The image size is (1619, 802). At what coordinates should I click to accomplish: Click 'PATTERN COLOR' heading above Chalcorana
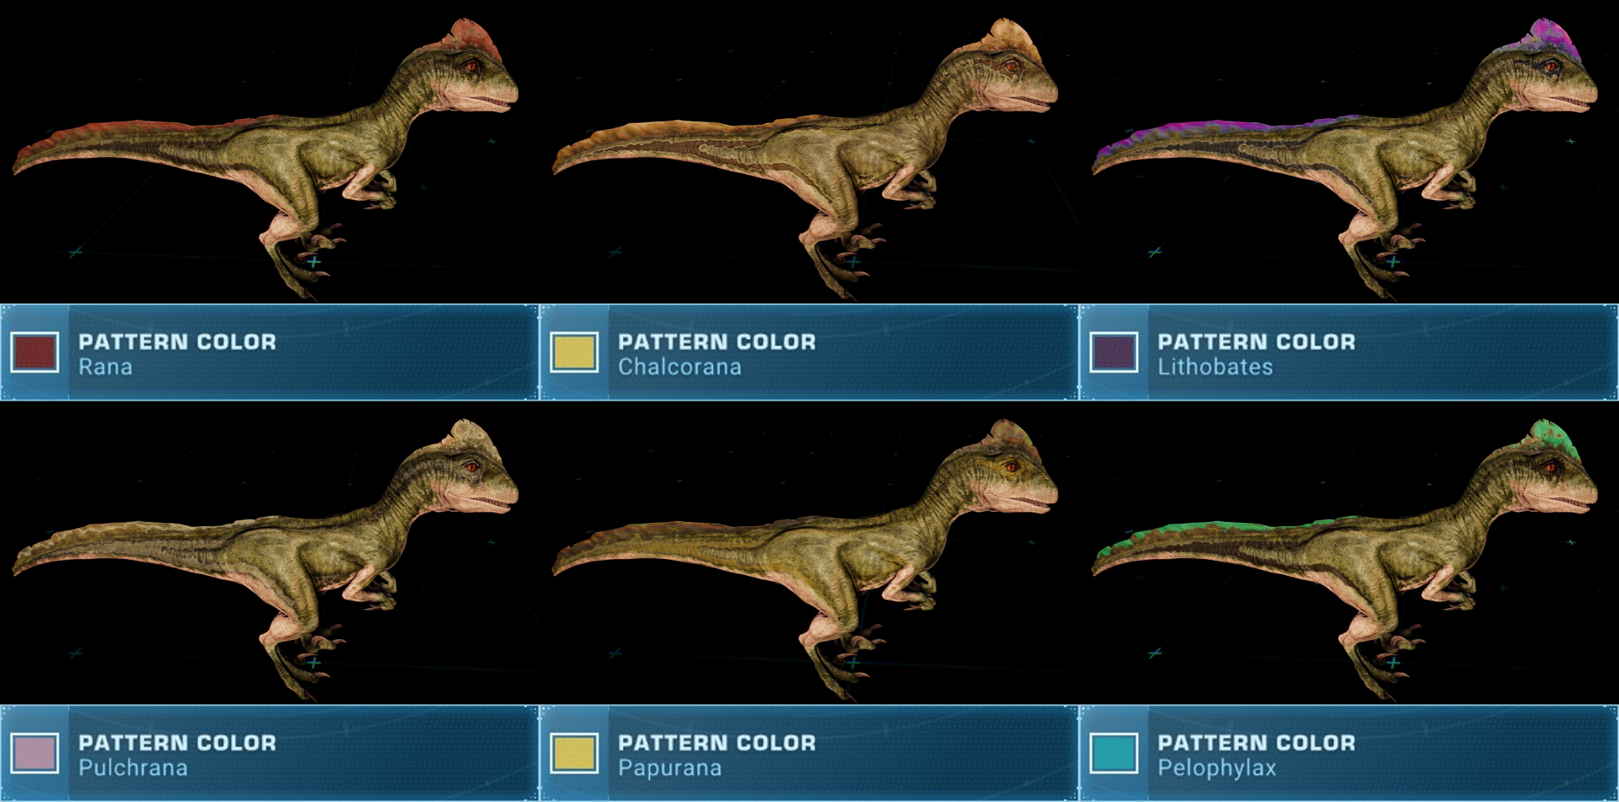coord(717,342)
